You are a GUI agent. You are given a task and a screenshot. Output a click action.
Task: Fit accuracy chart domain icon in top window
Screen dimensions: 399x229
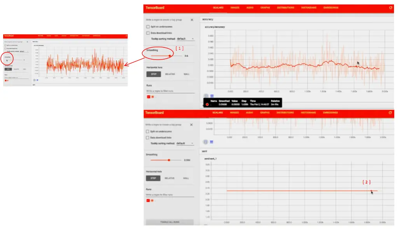(x=206, y=96)
